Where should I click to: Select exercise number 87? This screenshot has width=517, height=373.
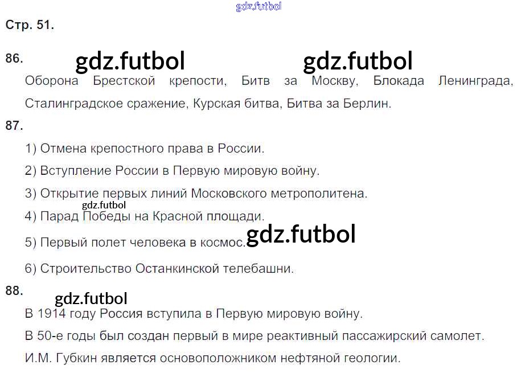tap(14, 126)
